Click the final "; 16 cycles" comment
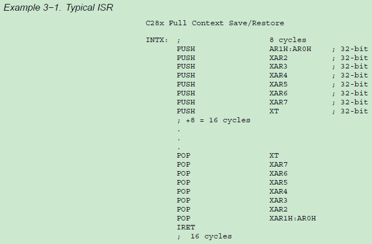Image resolution: width=372 pixels, height=244 pixels. pyautogui.click(x=204, y=236)
